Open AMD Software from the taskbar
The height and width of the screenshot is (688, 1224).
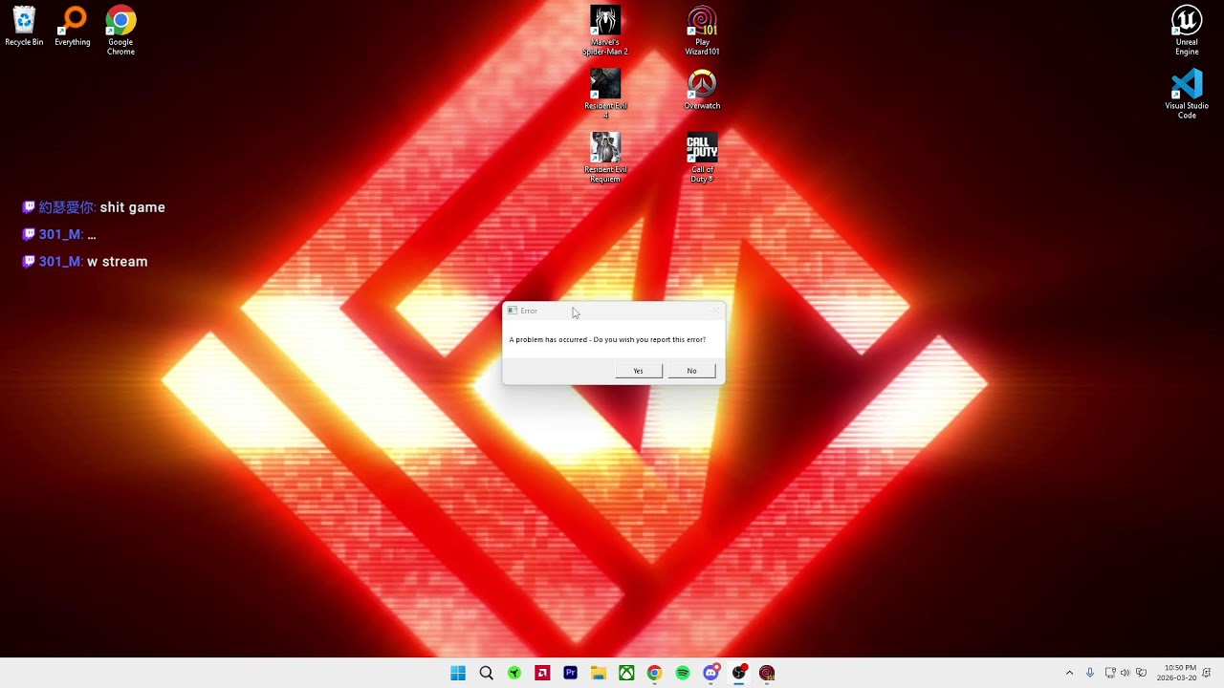pyautogui.click(x=542, y=673)
